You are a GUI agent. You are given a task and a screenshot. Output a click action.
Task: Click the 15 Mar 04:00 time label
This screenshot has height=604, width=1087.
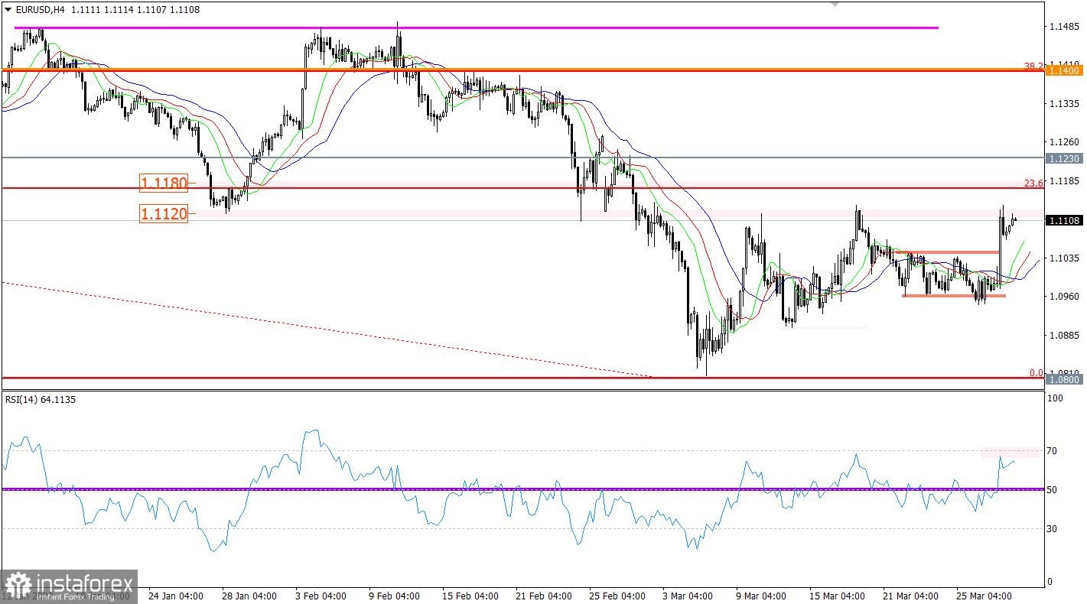coord(837,596)
